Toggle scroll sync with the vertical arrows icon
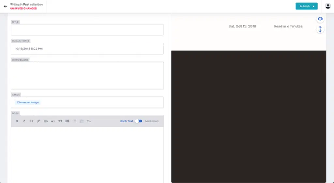The image size is (334, 183). 320,29
